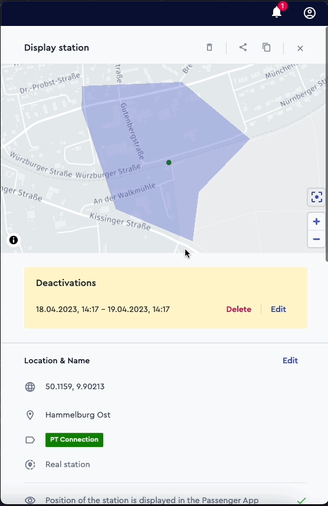Open the notifications bell
Image resolution: width=328 pixels, height=506 pixels.
277,12
